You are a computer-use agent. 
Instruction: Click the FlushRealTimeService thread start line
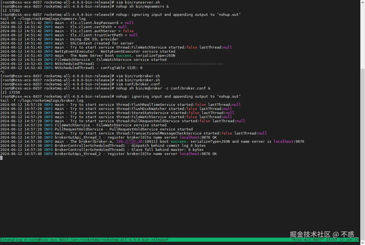(121, 104)
